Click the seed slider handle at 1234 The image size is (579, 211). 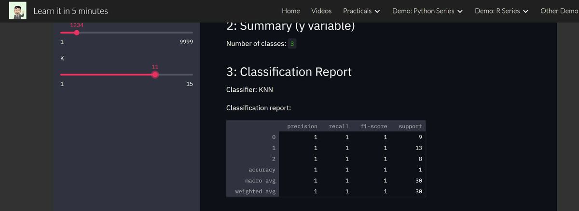77,33
